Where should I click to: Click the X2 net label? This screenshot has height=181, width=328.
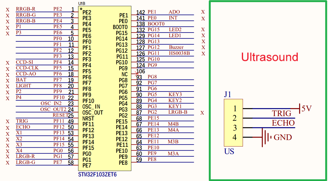coord(19,139)
